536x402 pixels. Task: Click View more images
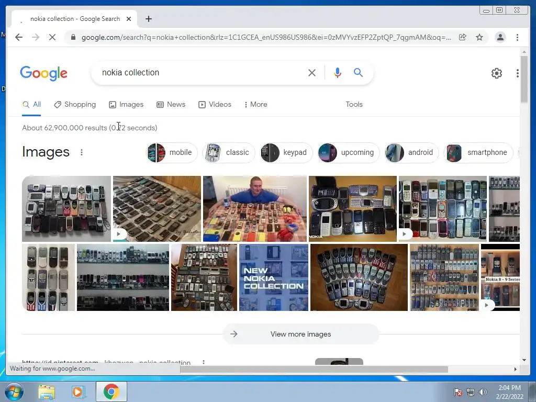(x=300, y=334)
